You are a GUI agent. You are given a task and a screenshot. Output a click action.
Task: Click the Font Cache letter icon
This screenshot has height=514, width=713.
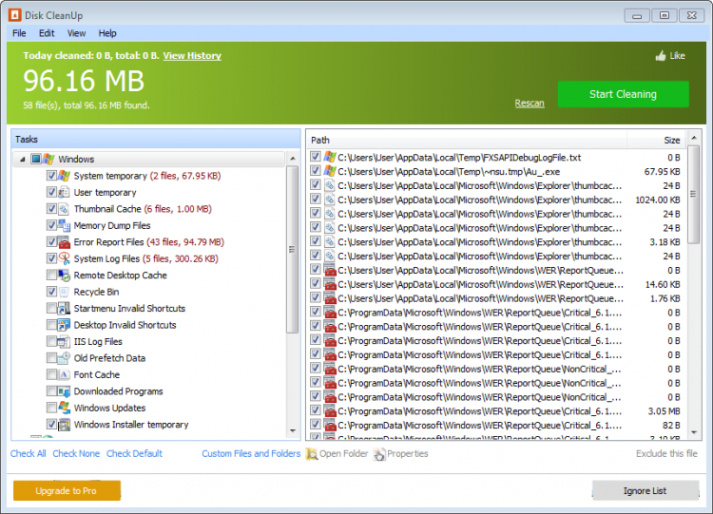pyautogui.click(x=64, y=374)
